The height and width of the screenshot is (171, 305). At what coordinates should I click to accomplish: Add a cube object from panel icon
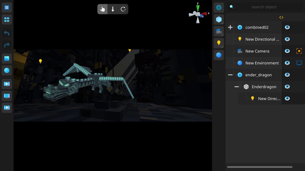219,20
